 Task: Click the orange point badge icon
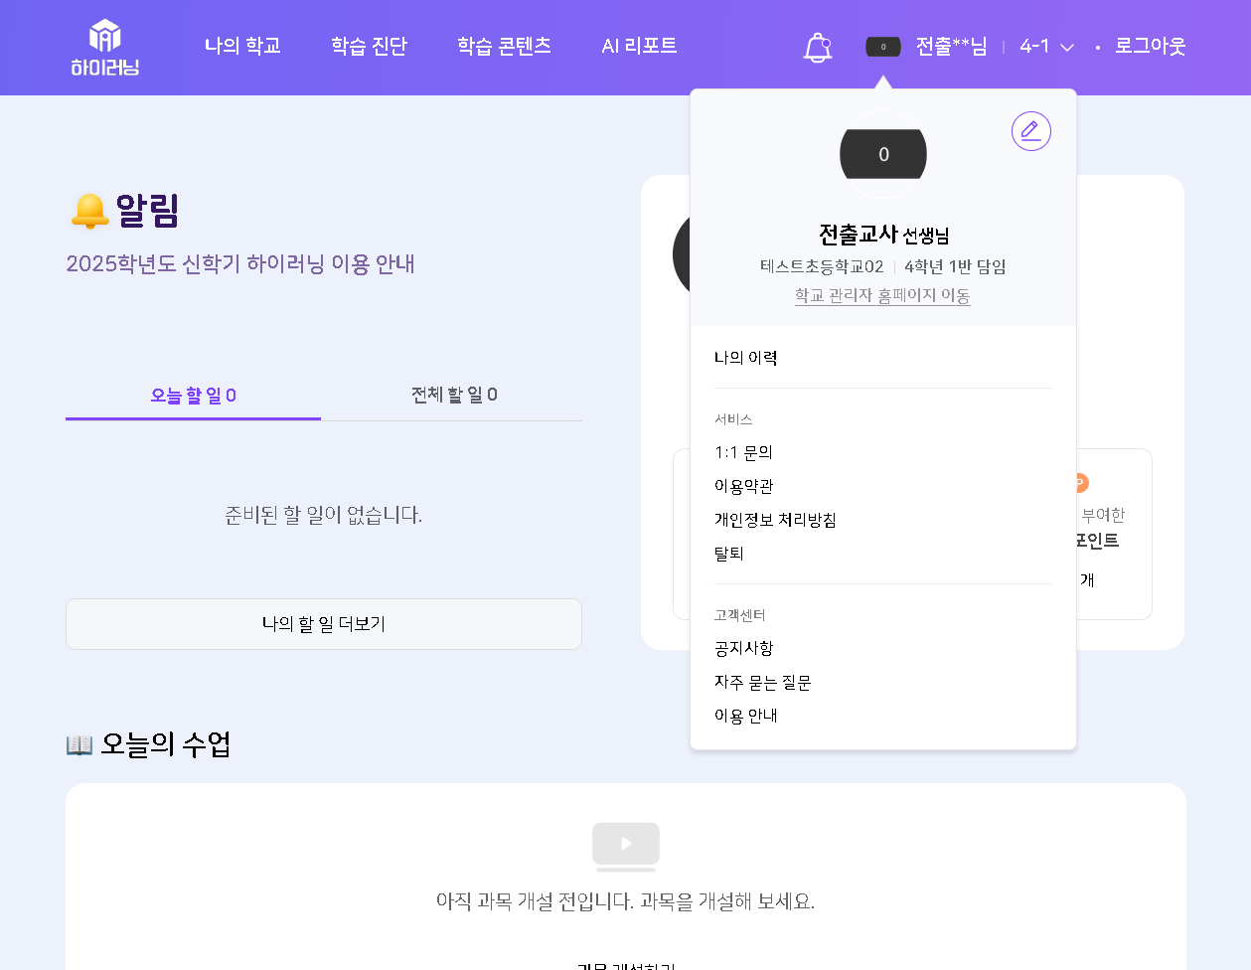(x=1081, y=483)
